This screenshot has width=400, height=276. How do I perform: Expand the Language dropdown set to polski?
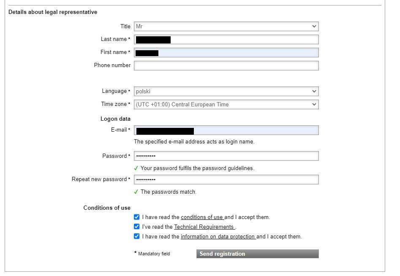[x=226, y=92]
